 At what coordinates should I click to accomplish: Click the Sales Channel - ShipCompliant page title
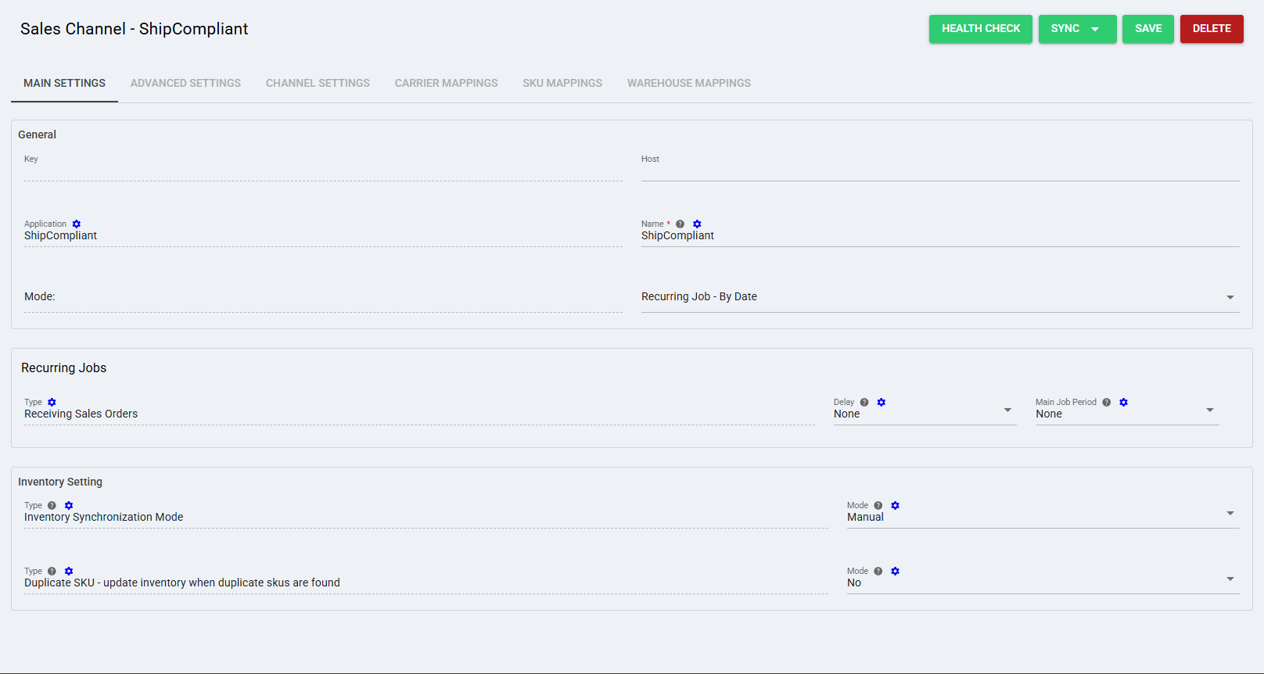tap(134, 29)
